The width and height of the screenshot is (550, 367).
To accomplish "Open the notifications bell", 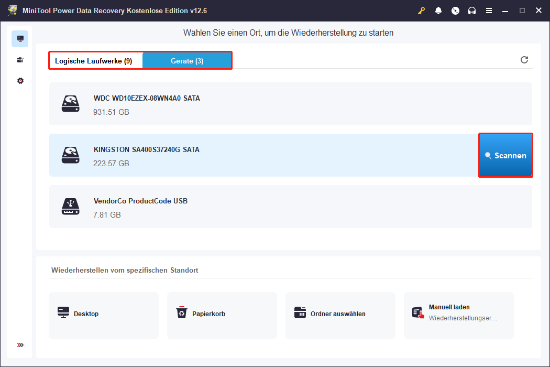I will coord(438,10).
